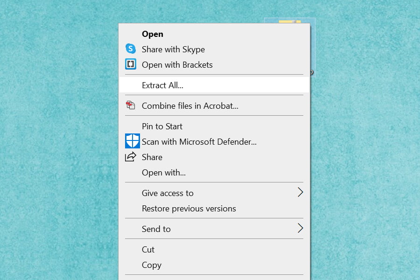This screenshot has height=280, width=420.
Task: Open the Give access to entry
Action: (214, 193)
